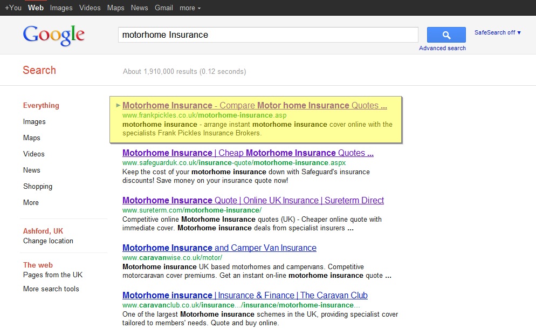Screen dimensions: 536x335
Task: Click the Google logo
Action: click(54, 35)
